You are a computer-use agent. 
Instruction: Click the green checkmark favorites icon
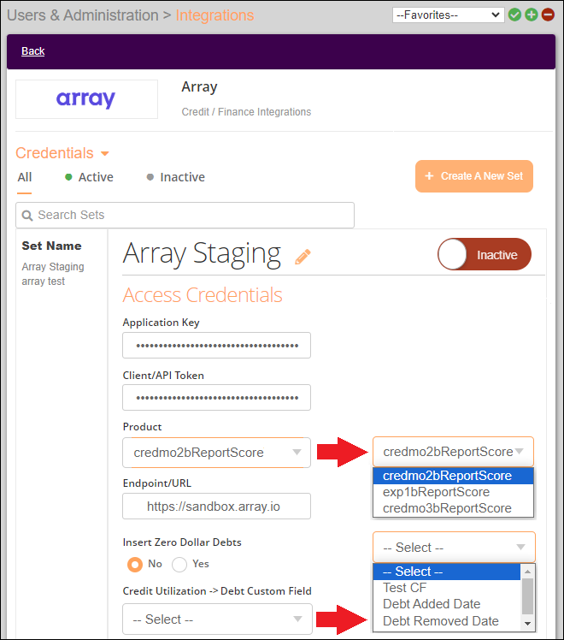tap(514, 15)
